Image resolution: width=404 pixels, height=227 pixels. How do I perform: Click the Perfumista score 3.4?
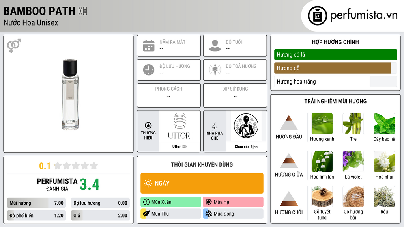click(x=90, y=184)
